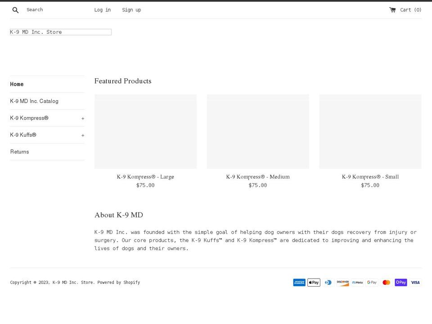432x324 pixels.
Task: Click the Google Pay payment icon
Action: tap(372, 283)
